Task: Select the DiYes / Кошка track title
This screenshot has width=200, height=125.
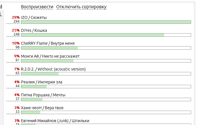Action: pyautogui.click(x=34, y=30)
